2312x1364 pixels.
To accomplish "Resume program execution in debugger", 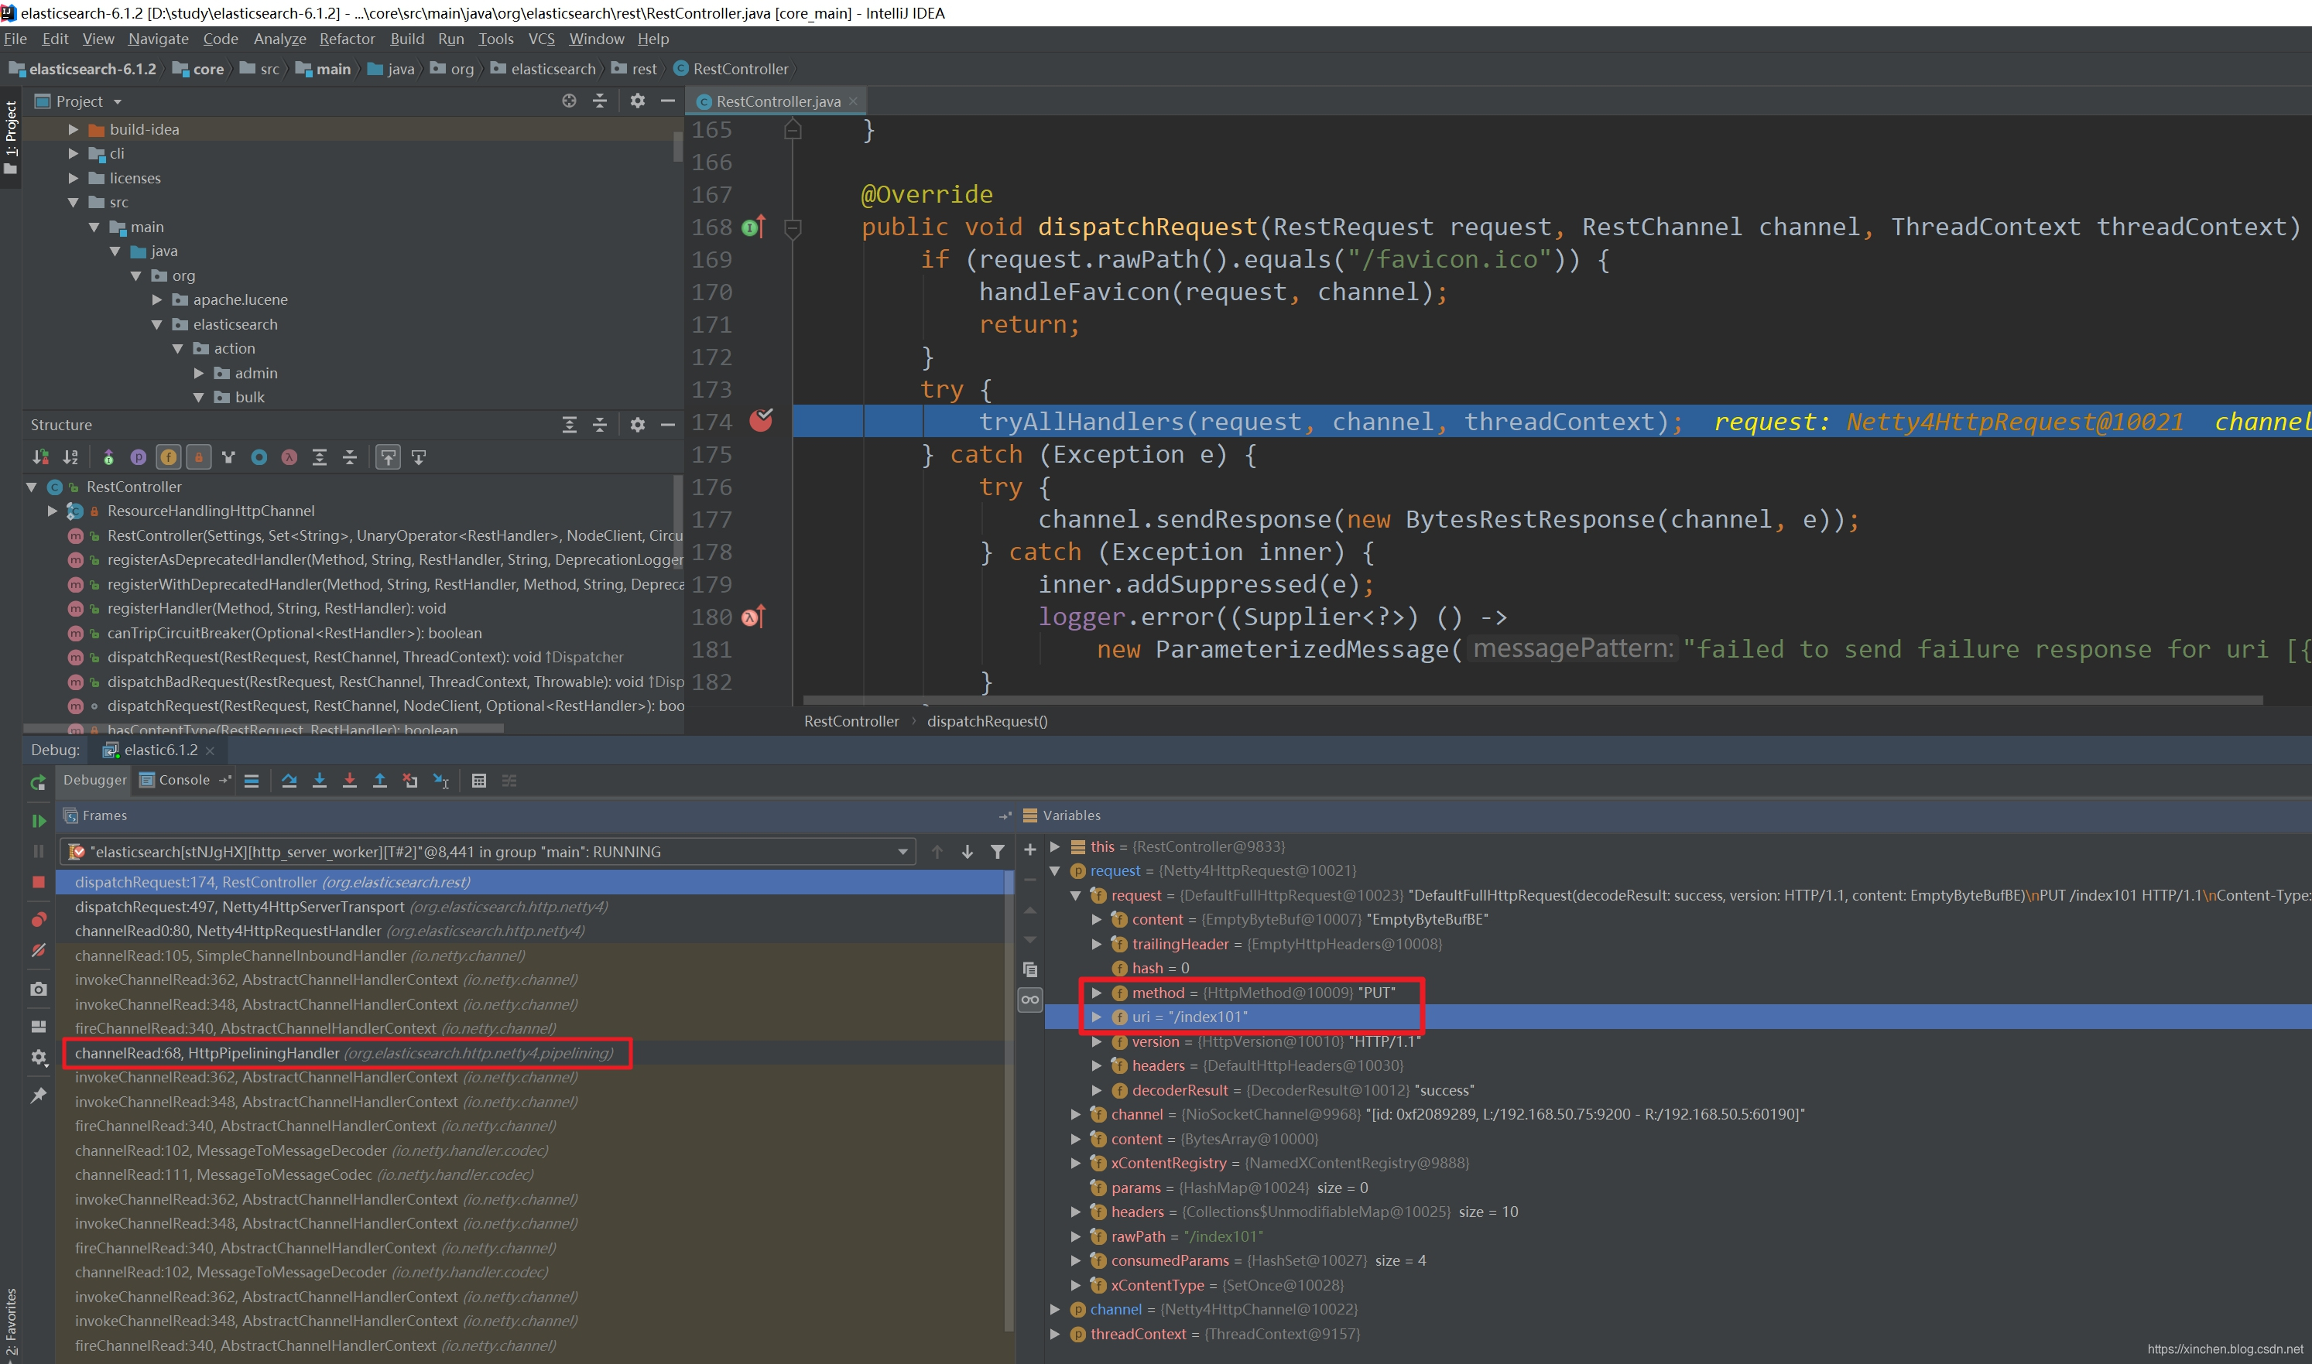I will pyautogui.click(x=39, y=821).
